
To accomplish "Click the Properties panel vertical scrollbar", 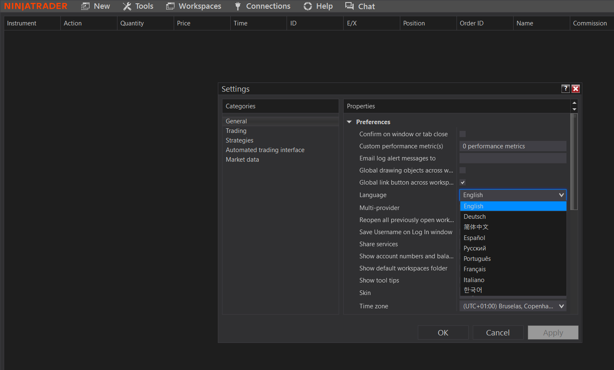I will [x=574, y=162].
